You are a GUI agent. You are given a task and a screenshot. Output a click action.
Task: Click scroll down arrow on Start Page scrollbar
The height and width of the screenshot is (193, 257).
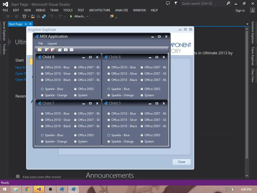click(x=247, y=176)
